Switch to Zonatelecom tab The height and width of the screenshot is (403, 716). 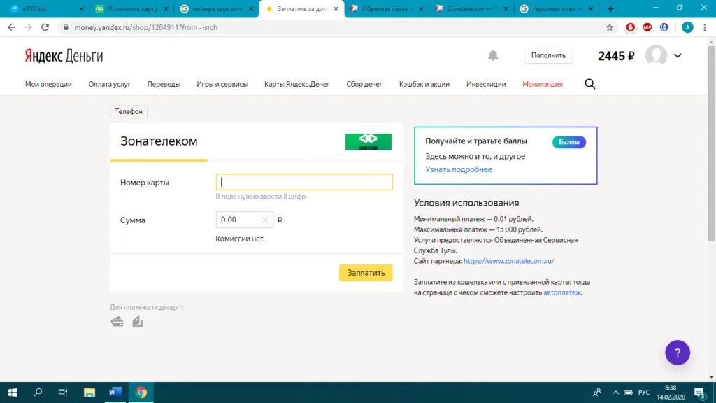[x=471, y=8]
